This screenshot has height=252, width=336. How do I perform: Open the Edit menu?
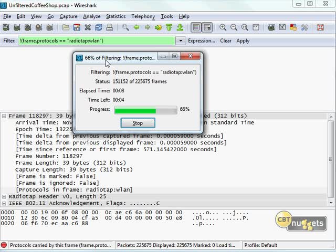click(x=21, y=16)
